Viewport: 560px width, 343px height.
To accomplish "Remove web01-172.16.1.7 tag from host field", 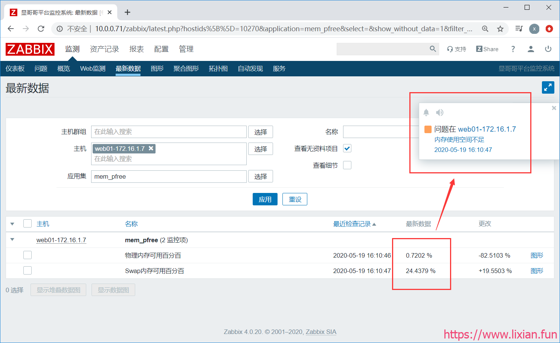I will (151, 148).
